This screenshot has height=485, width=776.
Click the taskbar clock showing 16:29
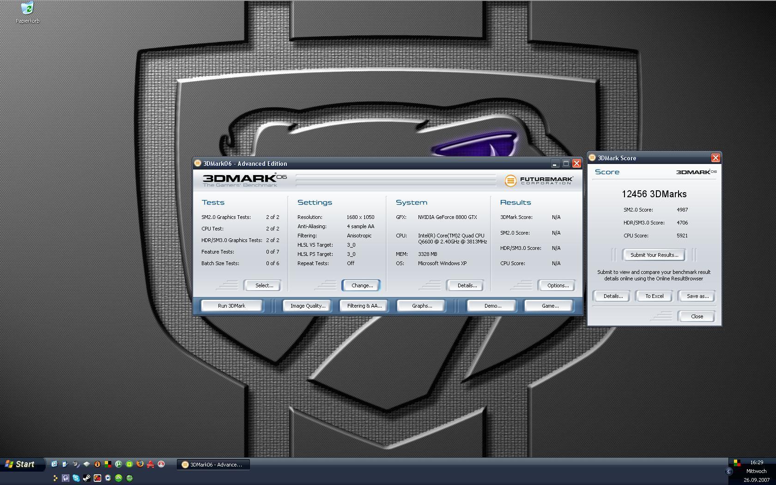coord(757,462)
